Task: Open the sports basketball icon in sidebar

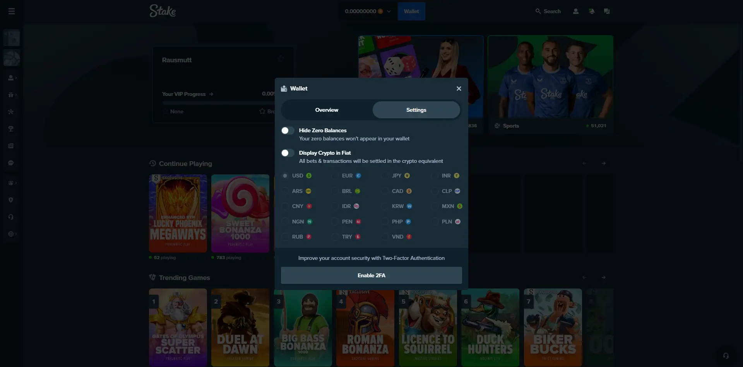Action: (x=12, y=58)
